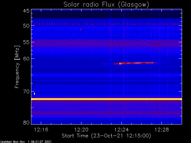Click the red marker near 51 MHz at 12:20
The image size is (191, 143).
[81, 29]
